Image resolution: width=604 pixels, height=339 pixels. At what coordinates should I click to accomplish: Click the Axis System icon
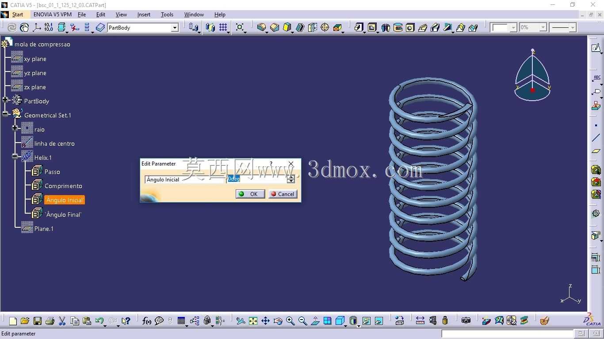37,27
